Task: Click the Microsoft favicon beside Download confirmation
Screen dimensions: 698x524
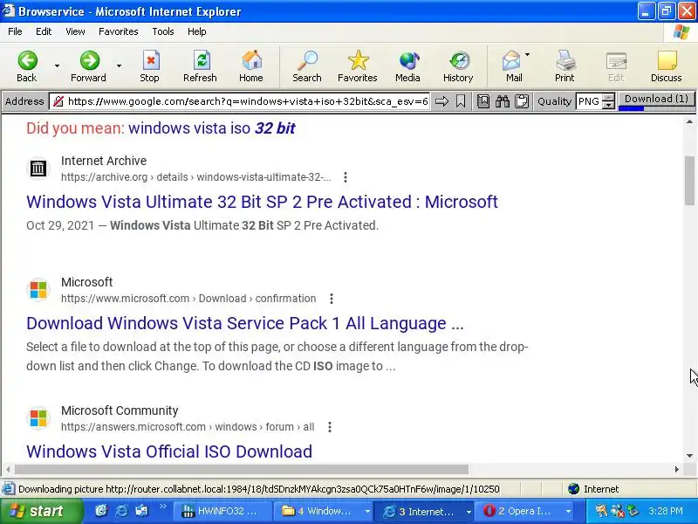Action: (38, 290)
